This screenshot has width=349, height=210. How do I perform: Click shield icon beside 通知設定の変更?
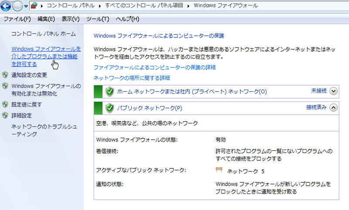coord(5,75)
